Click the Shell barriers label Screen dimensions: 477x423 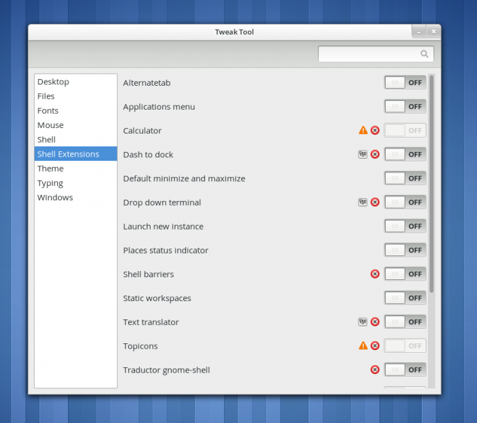point(148,275)
